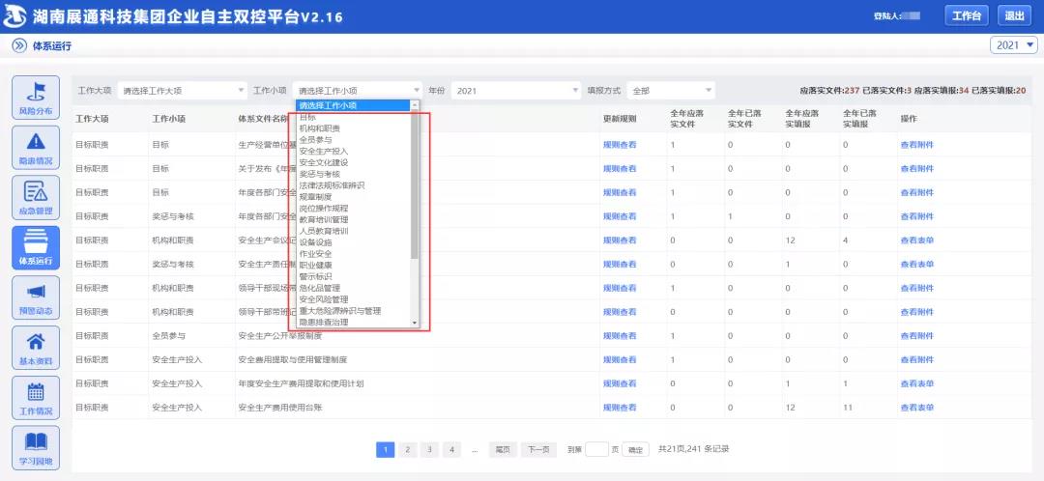Open 预警动态 megaphone icon
The height and width of the screenshot is (481, 1044).
tap(35, 297)
